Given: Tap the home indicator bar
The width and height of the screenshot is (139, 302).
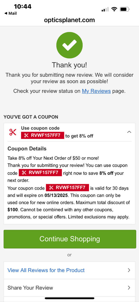Looking at the screenshot, I should coord(69,298).
